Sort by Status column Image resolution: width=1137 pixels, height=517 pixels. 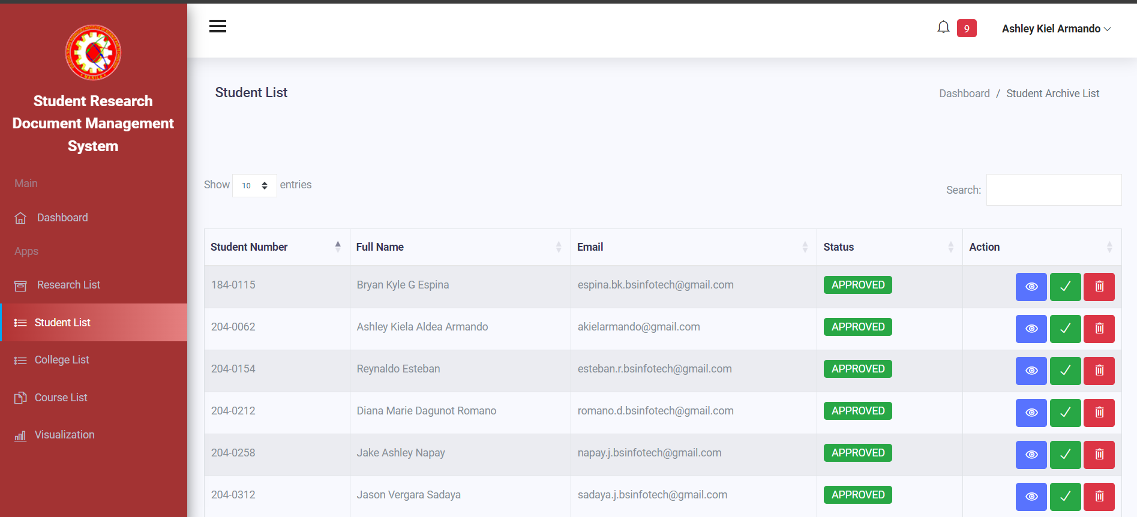tap(890, 247)
